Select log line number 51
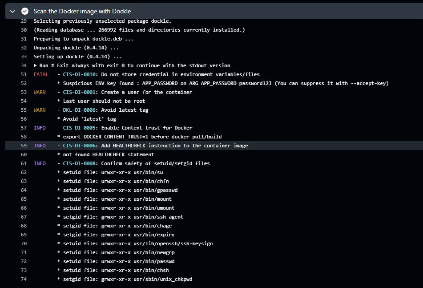423x288 pixels. click(24, 74)
